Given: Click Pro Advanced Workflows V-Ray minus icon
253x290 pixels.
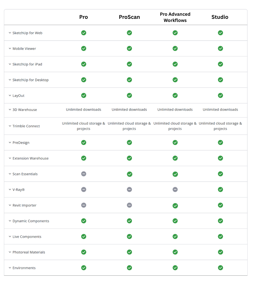Looking at the screenshot, I should [175, 190].
